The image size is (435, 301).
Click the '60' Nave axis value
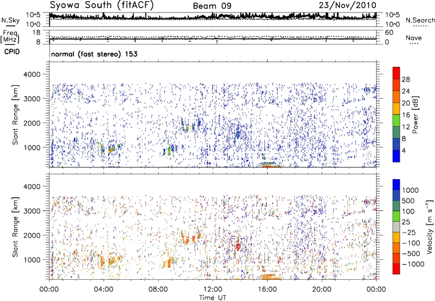point(389,33)
